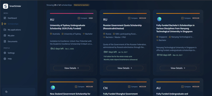This screenshot has height=96, width=212.
Task: Click calendar icon beside 87 days left
Action: pos(104,52)
